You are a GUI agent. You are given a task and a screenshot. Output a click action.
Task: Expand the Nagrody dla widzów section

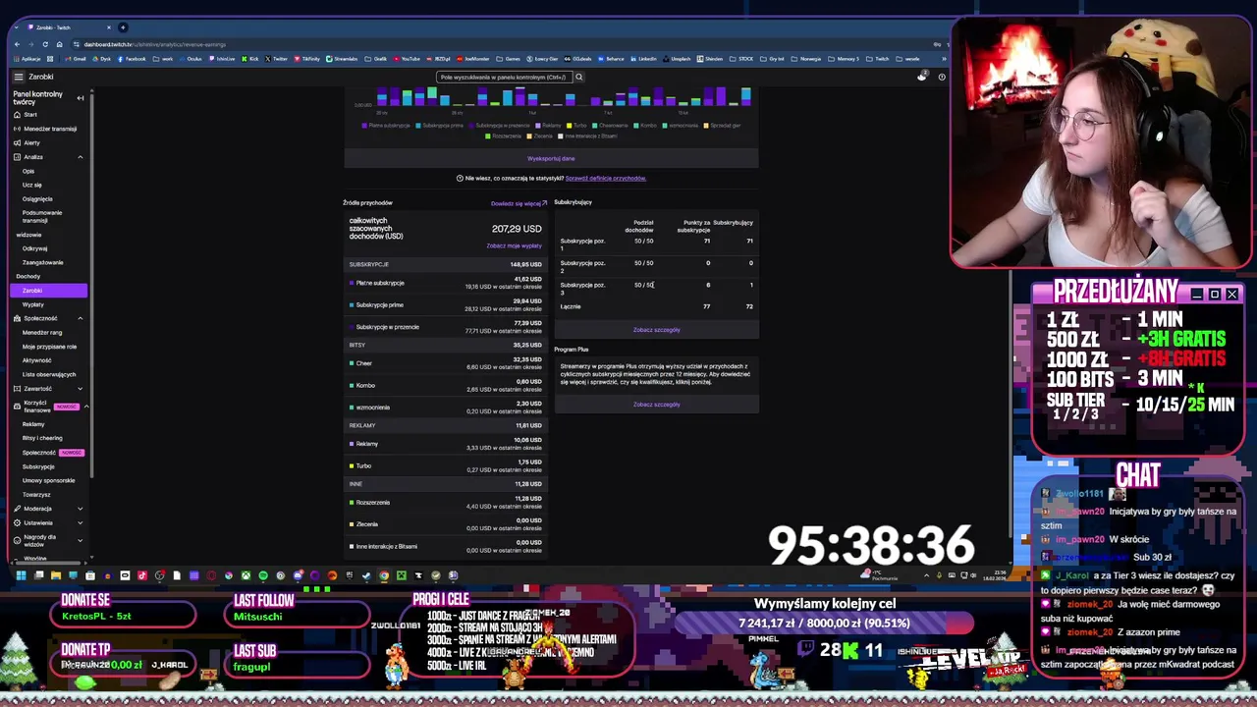pos(81,540)
